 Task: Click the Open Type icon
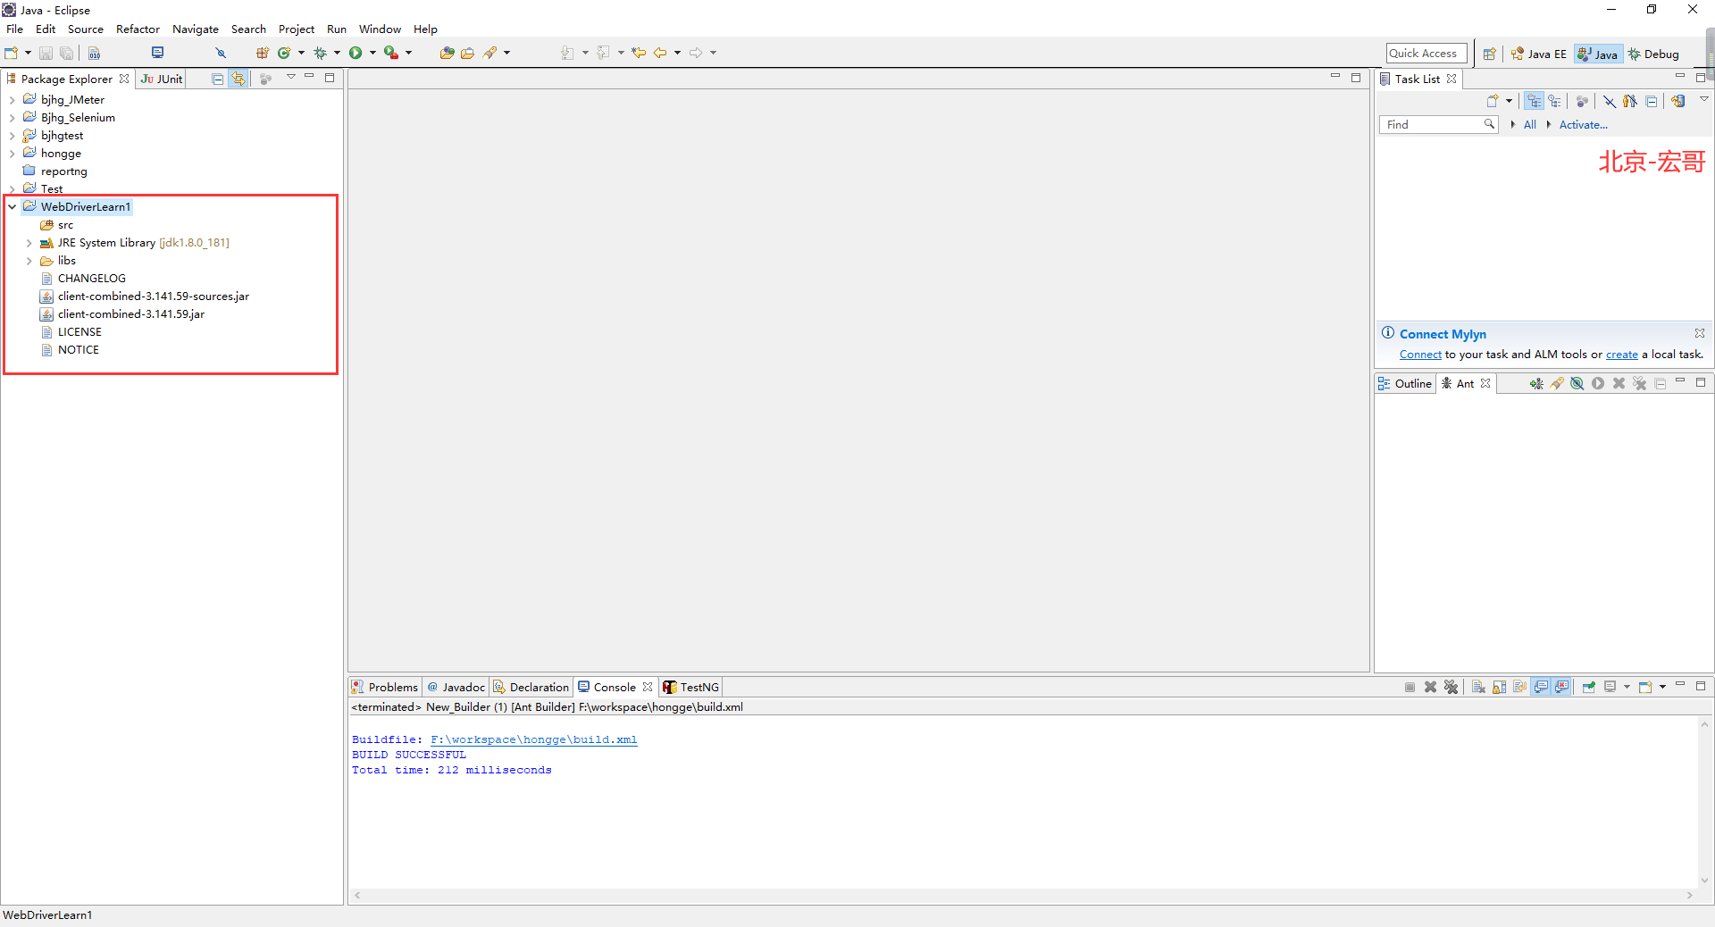click(x=447, y=53)
